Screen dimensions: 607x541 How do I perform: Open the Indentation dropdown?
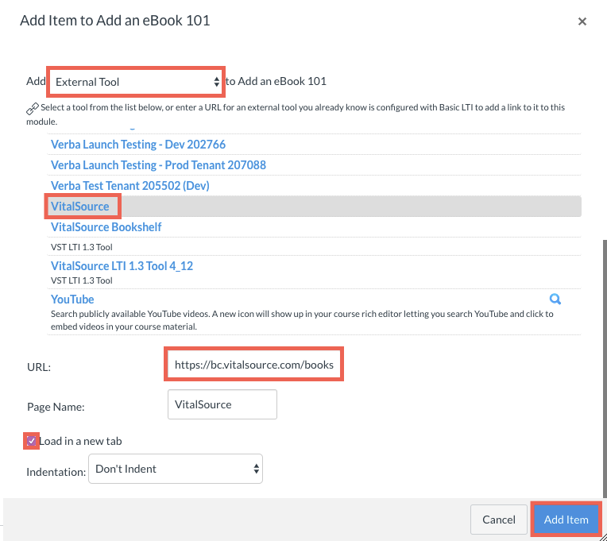(176, 469)
